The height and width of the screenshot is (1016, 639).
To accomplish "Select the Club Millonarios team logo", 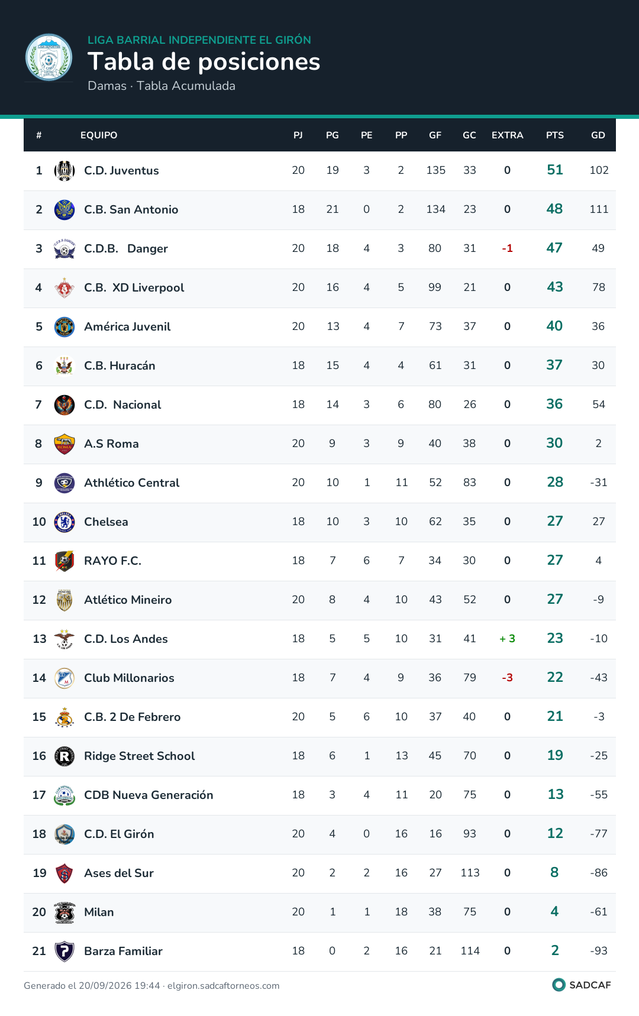I will 64,678.
